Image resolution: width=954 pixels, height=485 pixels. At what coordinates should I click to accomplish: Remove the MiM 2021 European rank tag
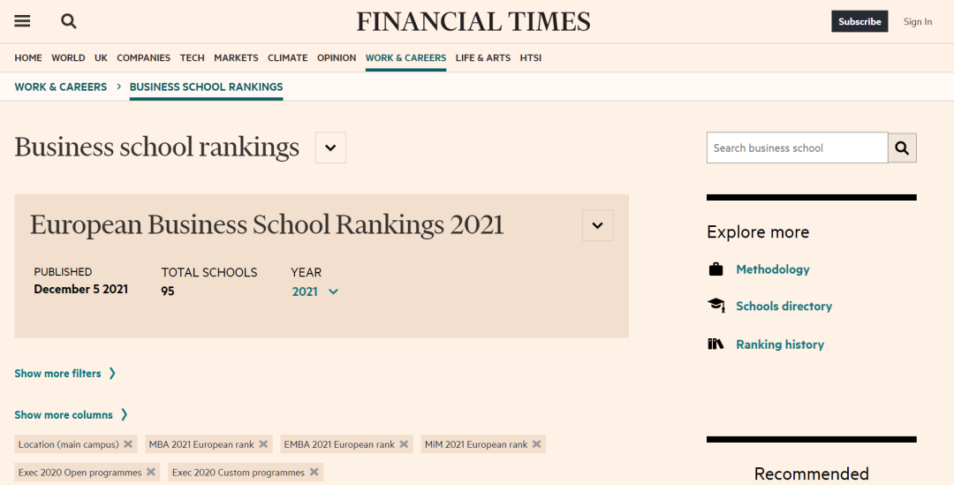point(537,444)
